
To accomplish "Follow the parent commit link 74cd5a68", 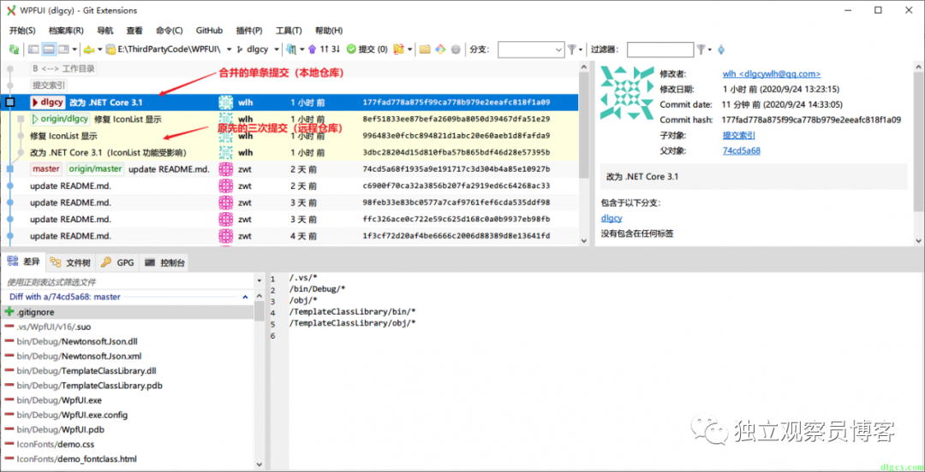I will [742, 150].
